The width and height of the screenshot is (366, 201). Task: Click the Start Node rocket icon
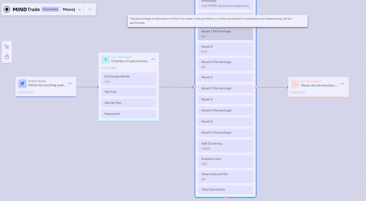point(22,83)
